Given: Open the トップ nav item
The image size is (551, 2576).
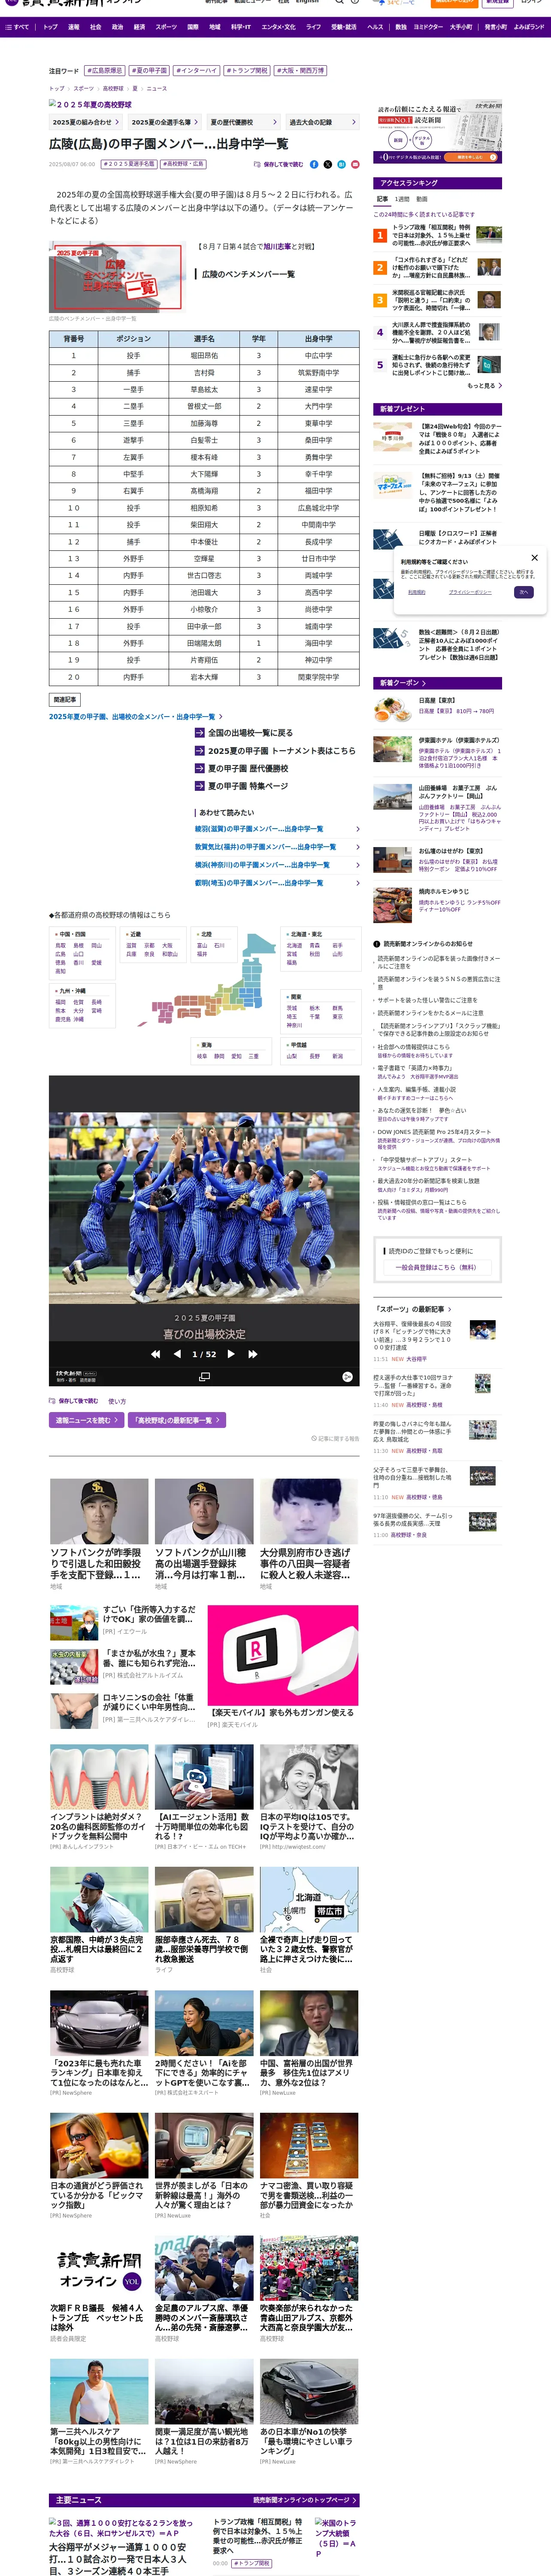Looking at the screenshot, I should (x=50, y=27).
